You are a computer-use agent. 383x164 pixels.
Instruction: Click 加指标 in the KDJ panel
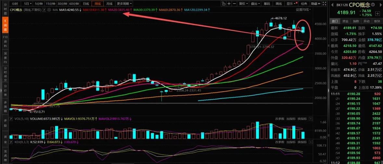pyautogui.click(x=291, y=142)
